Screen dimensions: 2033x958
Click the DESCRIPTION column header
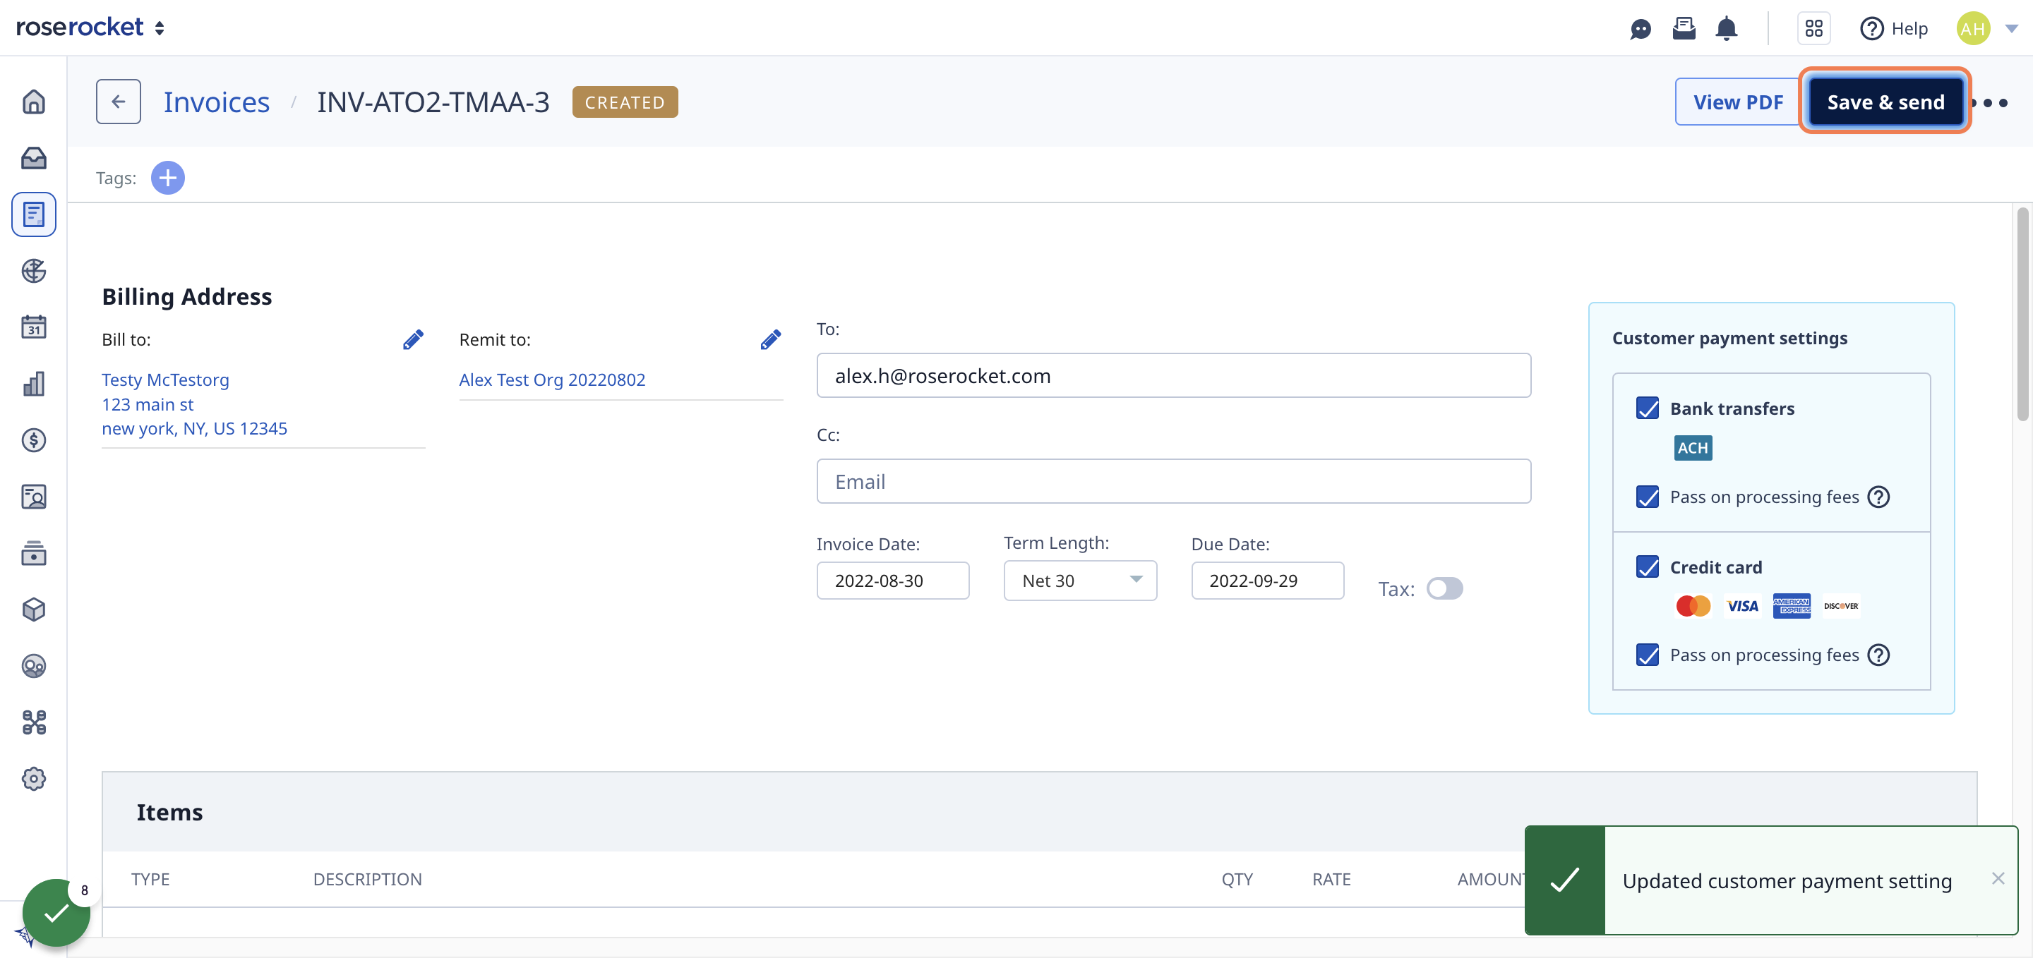click(367, 879)
